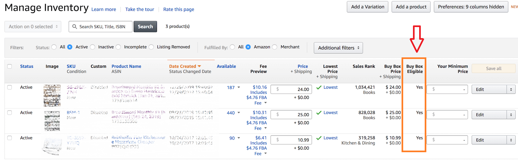
Task: Sort by the Product Name column
Action: click(x=126, y=66)
